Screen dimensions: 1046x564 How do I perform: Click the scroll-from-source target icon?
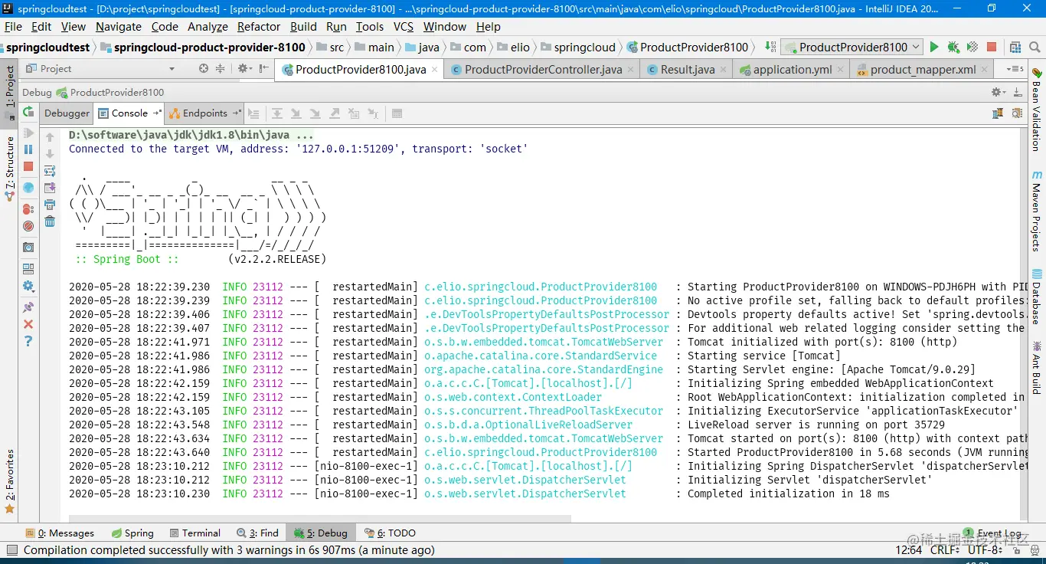[204, 68]
